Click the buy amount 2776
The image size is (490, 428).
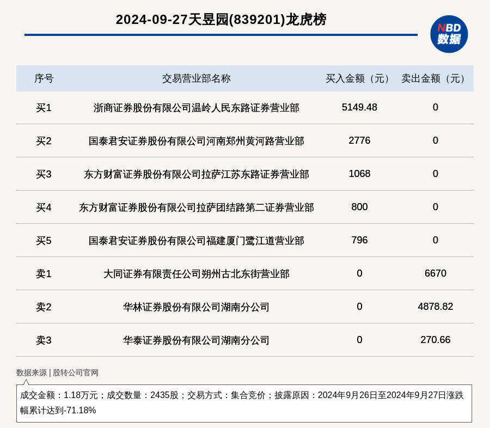pyautogui.click(x=359, y=140)
